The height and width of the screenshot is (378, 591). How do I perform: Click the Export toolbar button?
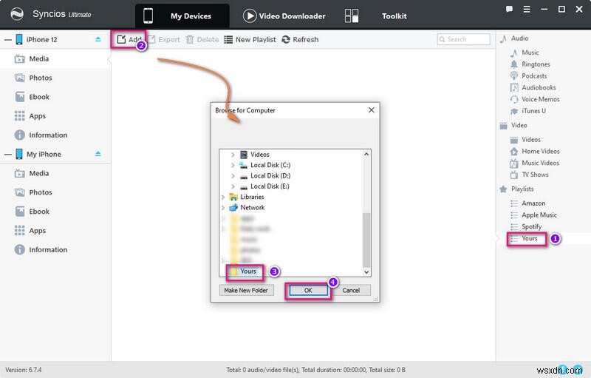(164, 39)
